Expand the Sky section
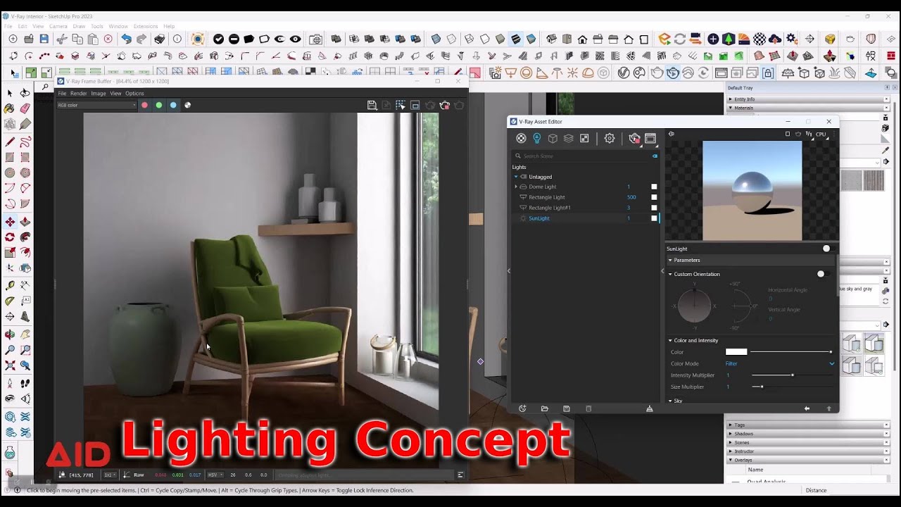 click(671, 401)
